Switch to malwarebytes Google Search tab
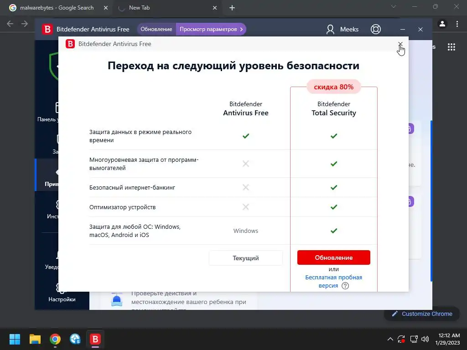 [57, 8]
